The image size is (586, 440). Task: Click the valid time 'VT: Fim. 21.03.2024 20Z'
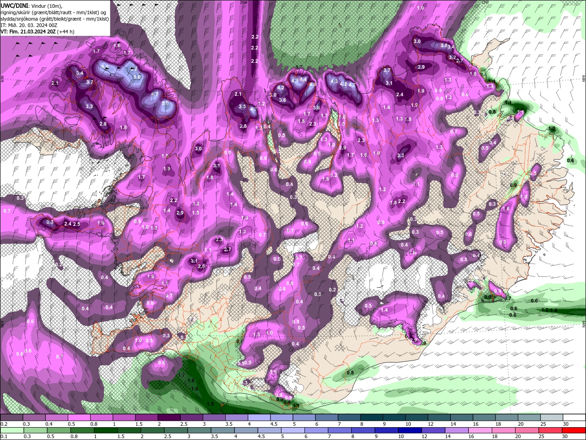coord(28,32)
